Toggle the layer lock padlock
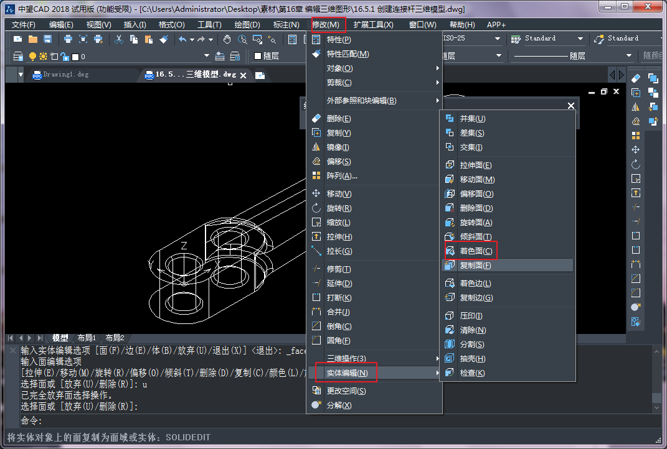Image resolution: width=667 pixels, height=449 pixels. pyautogui.click(x=65, y=55)
